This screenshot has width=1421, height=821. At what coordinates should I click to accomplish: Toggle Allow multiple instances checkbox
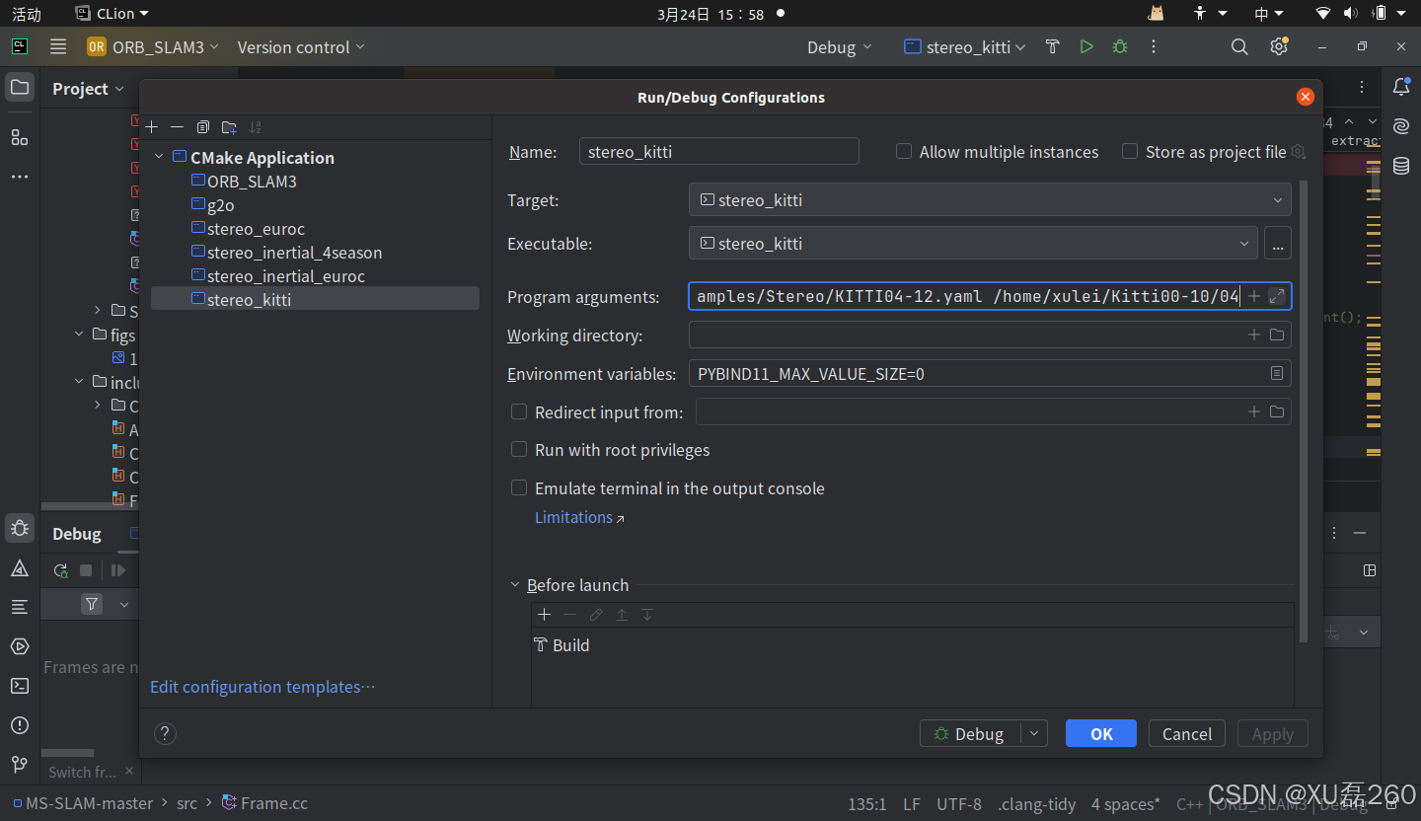click(904, 152)
